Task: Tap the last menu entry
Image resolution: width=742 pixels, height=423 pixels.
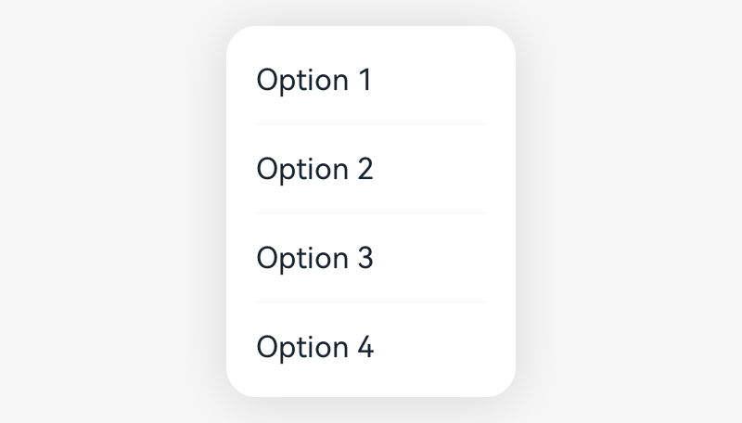Action: (370, 347)
